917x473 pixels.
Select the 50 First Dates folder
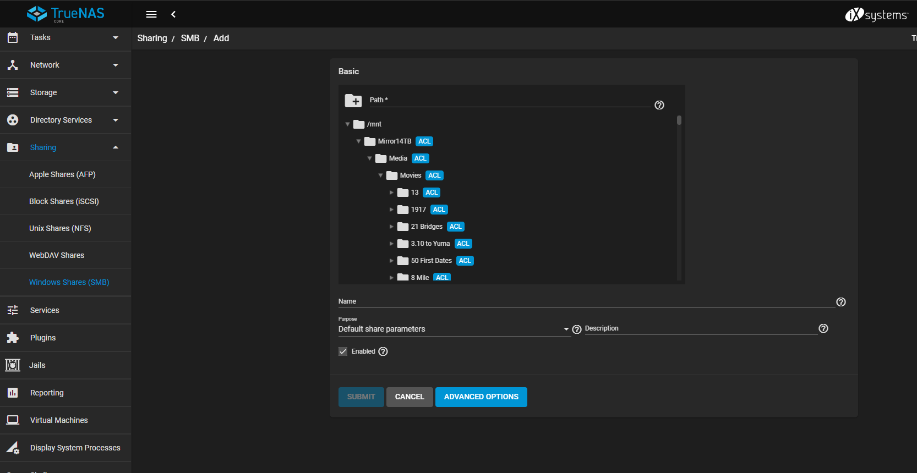click(x=432, y=261)
